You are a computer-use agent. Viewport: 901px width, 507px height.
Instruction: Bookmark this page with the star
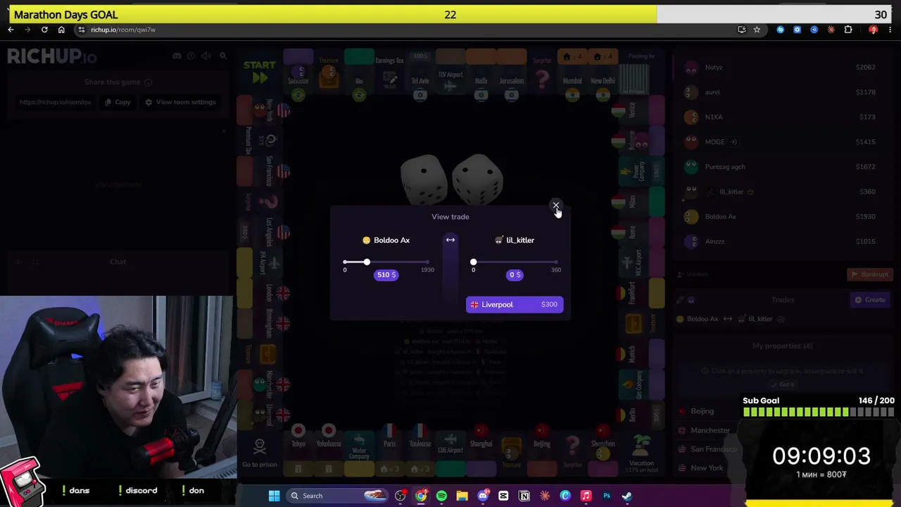[x=757, y=30]
